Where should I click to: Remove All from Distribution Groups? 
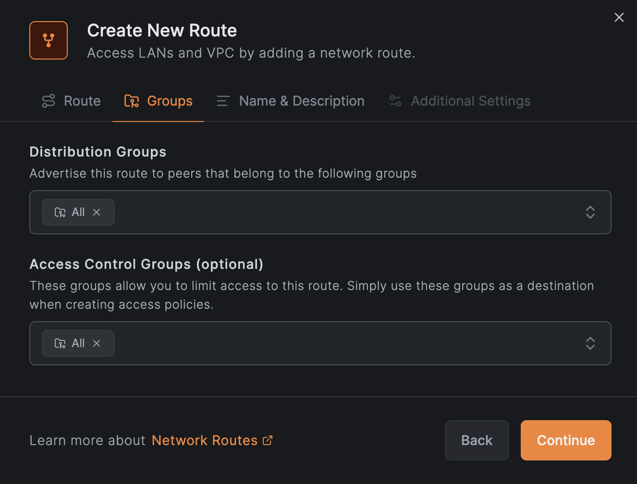(x=97, y=212)
